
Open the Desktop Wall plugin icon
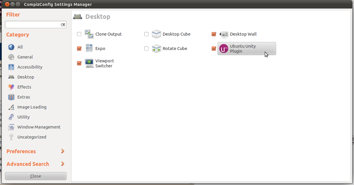pos(224,34)
